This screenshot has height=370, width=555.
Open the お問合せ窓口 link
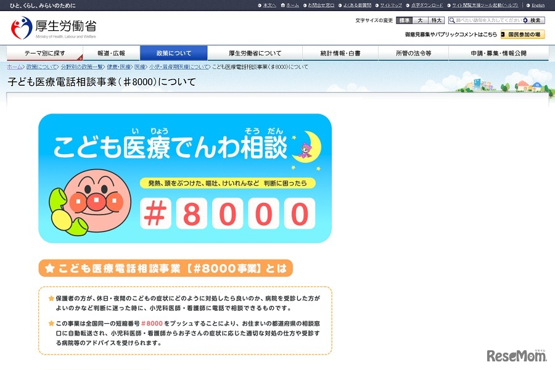pos(321,6)
